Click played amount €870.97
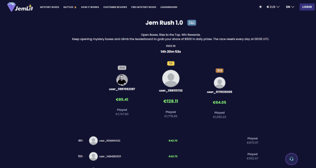 click(x=252, y=143)
